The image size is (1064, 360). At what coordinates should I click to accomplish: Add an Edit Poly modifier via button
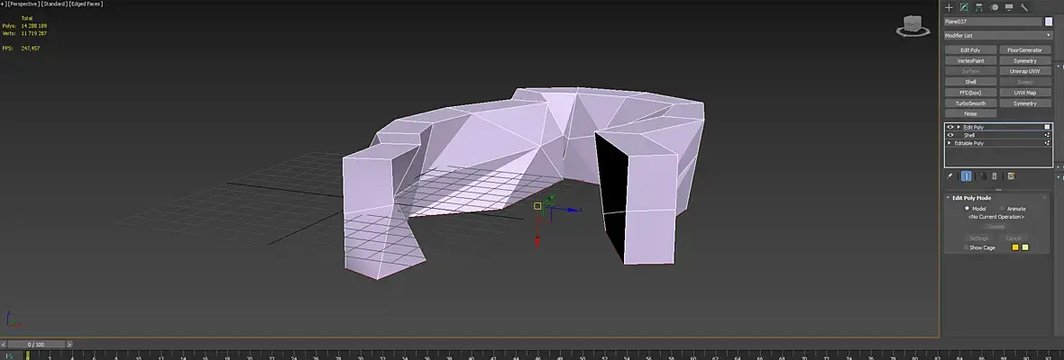click(x=970, y=50)
